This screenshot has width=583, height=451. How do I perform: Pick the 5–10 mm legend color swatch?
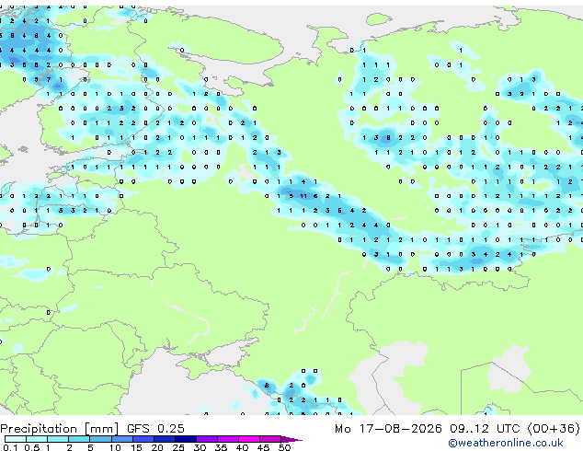pos(101,439)
